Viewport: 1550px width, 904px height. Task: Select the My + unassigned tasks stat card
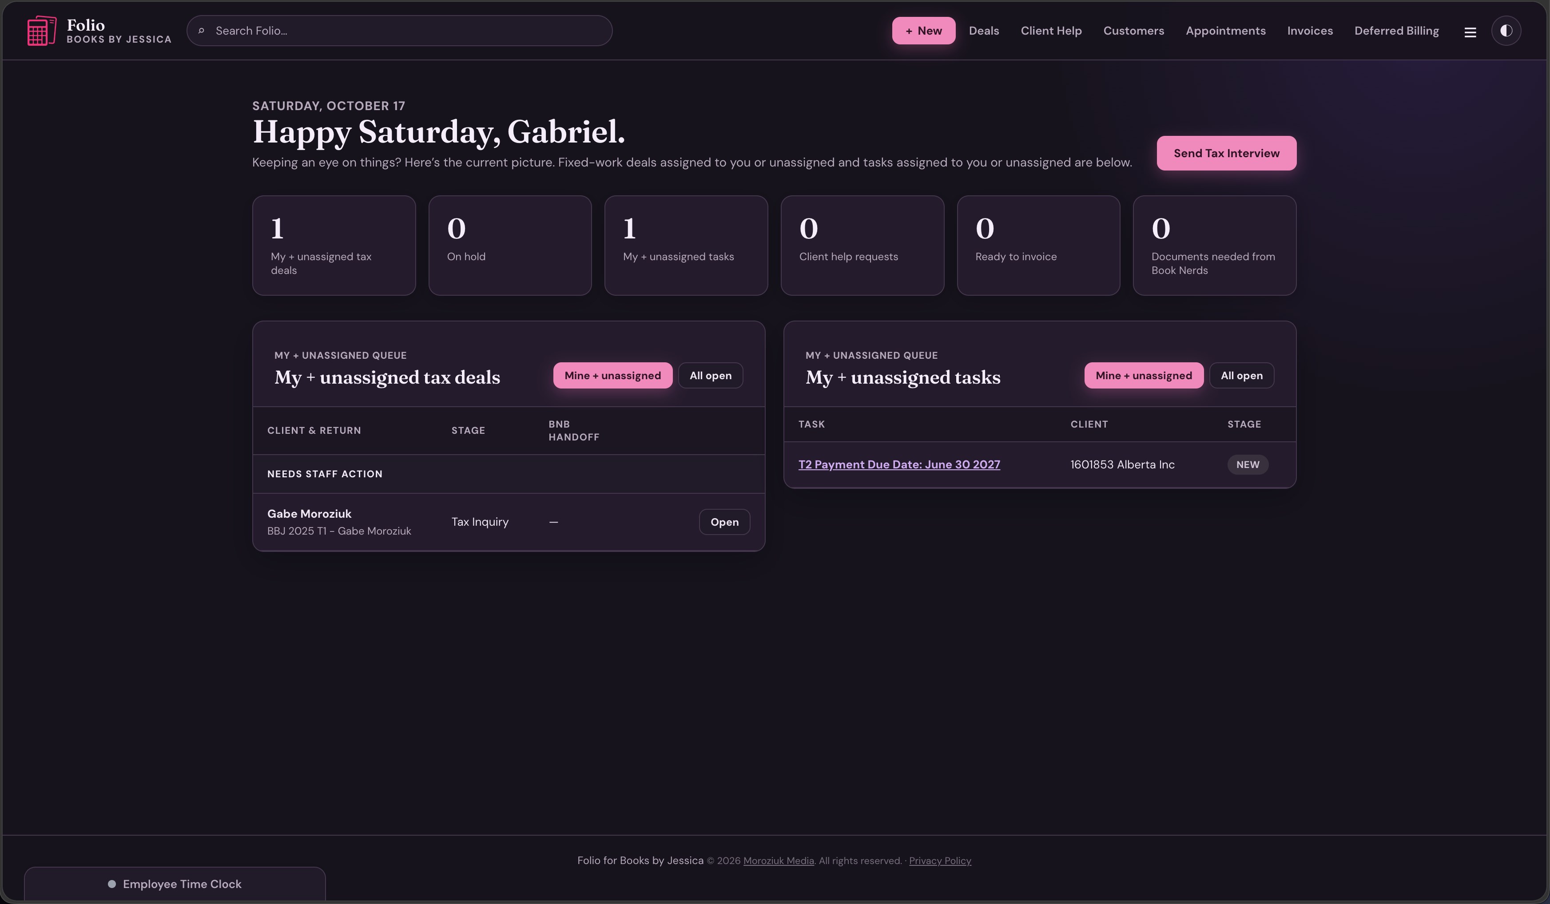click(686, 246)
